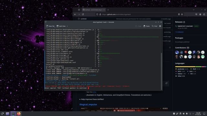Open Find in Konsole toolbar
Viewport: 207px width, 116px height.
click(155, 26)
